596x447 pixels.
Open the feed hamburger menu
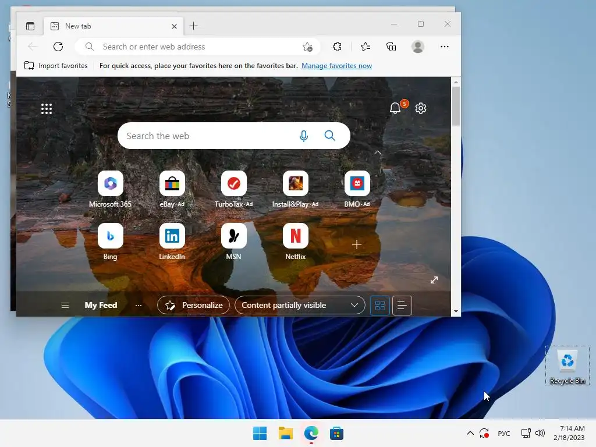click(x=65, y=305)
